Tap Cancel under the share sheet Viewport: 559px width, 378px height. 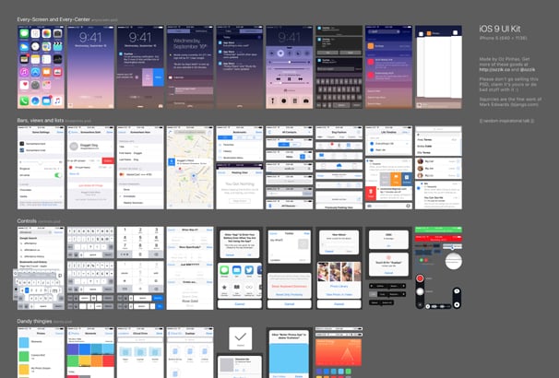(x=240, y=304)
